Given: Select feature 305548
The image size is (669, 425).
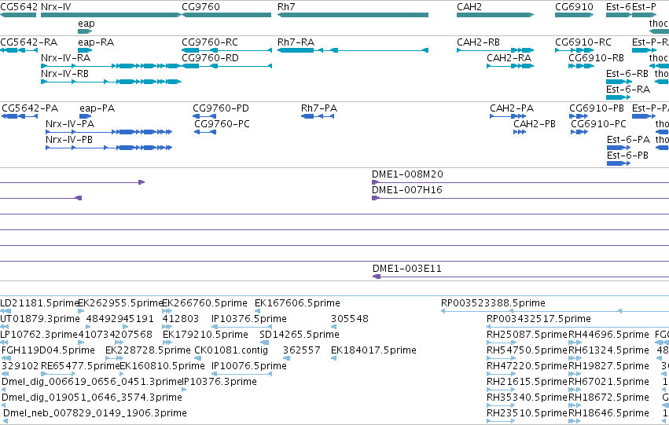Looking at the screenshot, I should (350, 319).
